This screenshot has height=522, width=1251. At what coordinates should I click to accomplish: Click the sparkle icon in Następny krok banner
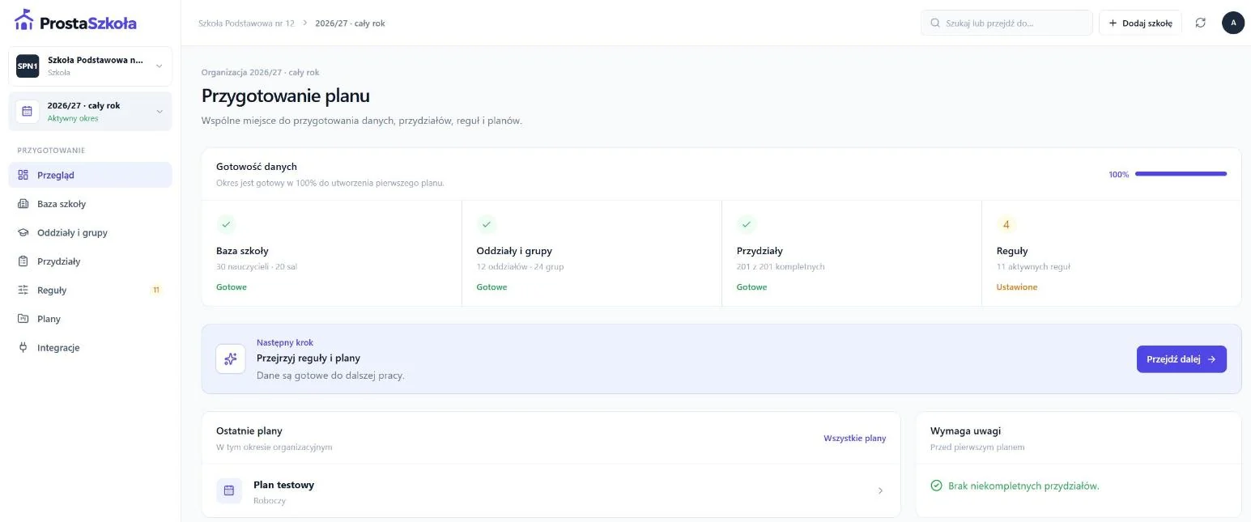click(x=231, y=359)
